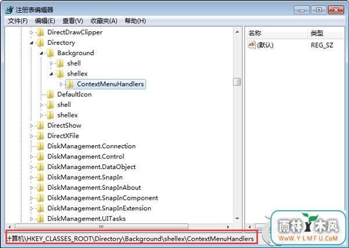Collapse shellex under Background
This screenshot has height=248, width=349.
[x=51, y=74]
